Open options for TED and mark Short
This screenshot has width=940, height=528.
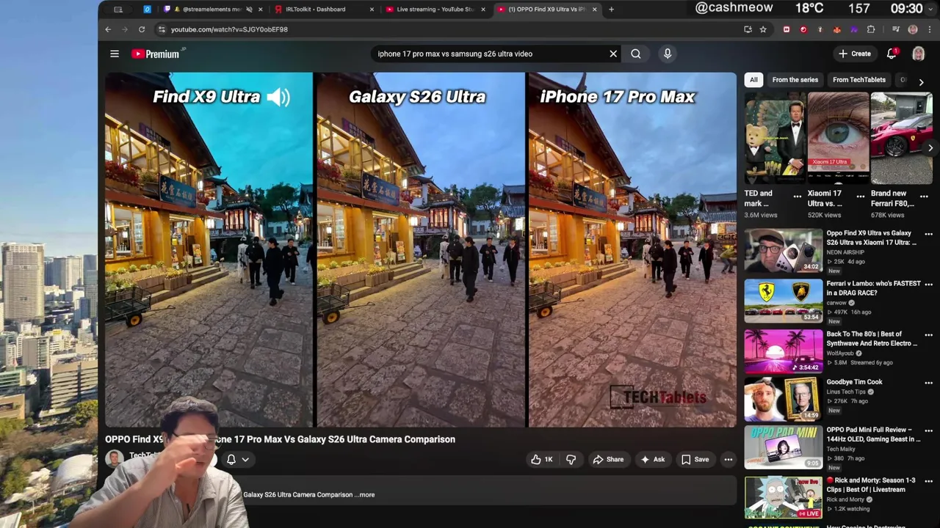(x=798, y=196)
